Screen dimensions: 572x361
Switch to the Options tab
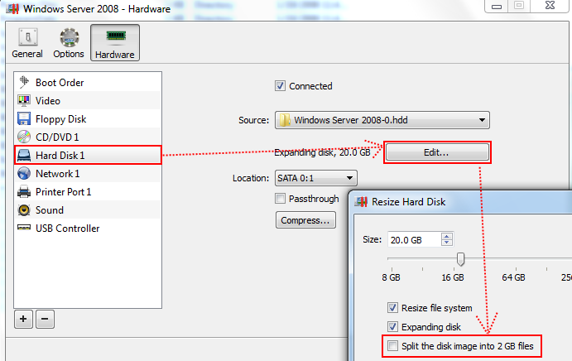point(69,43)
